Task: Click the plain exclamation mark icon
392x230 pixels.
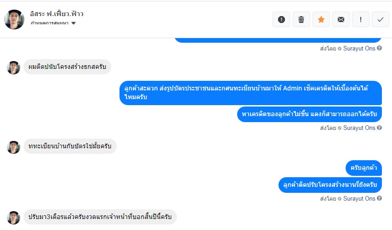Action: (x=361, y=19)
